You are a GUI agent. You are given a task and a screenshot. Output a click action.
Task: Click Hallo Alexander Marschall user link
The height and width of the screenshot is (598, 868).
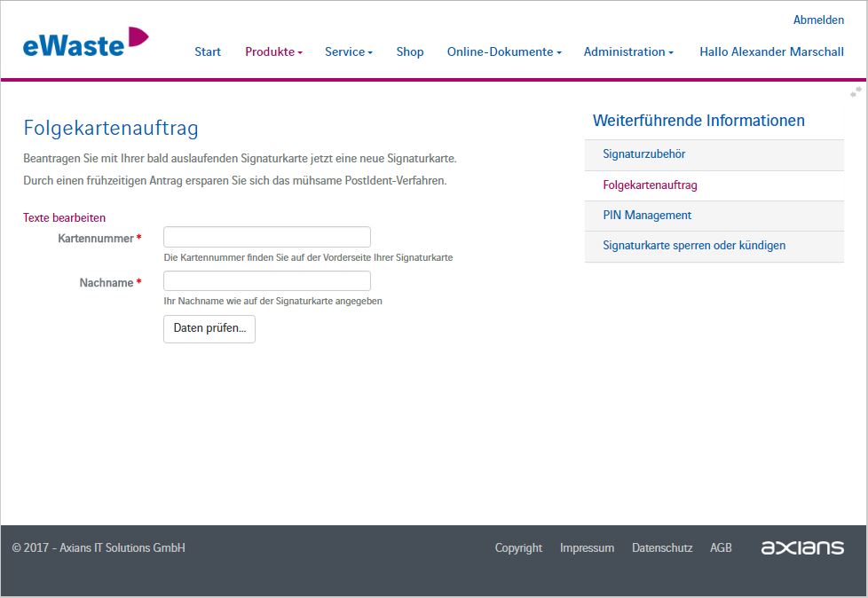771,51
